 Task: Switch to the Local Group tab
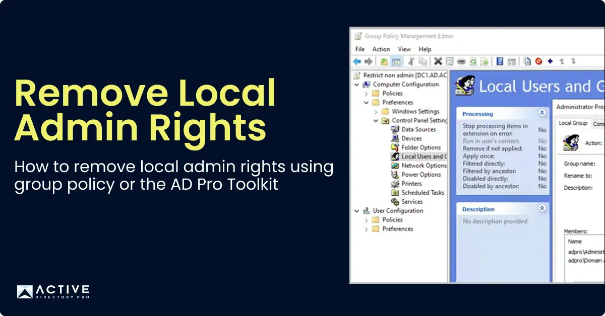tap(573, 123)
